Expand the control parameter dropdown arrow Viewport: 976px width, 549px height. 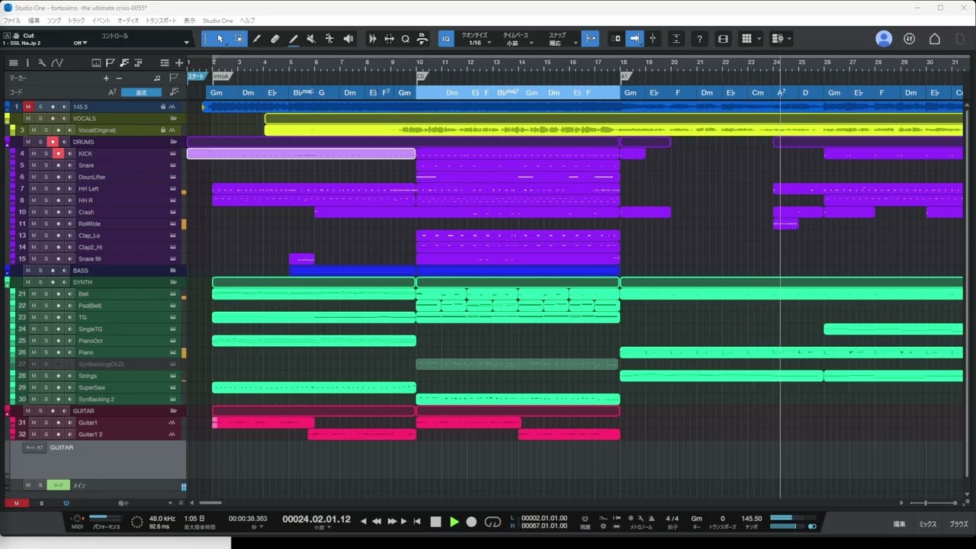pyautogui.click(x=186, y=43)
